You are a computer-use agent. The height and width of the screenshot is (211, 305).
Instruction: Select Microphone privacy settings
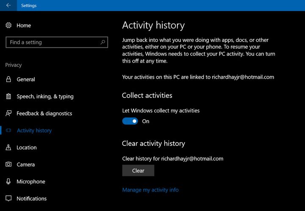click(31, 181)
